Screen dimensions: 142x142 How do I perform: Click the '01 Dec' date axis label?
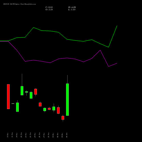[x=53, y=135]
